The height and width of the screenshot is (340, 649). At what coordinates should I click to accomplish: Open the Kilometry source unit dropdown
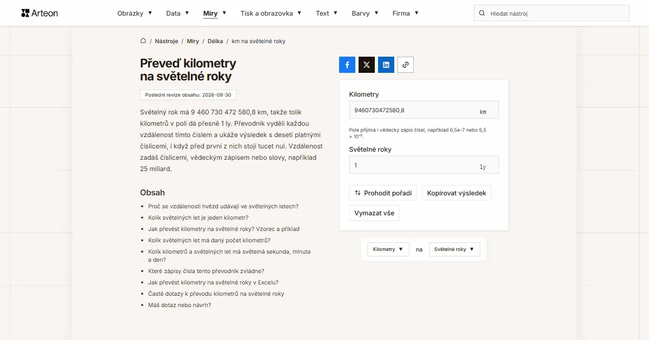point(388,249)
